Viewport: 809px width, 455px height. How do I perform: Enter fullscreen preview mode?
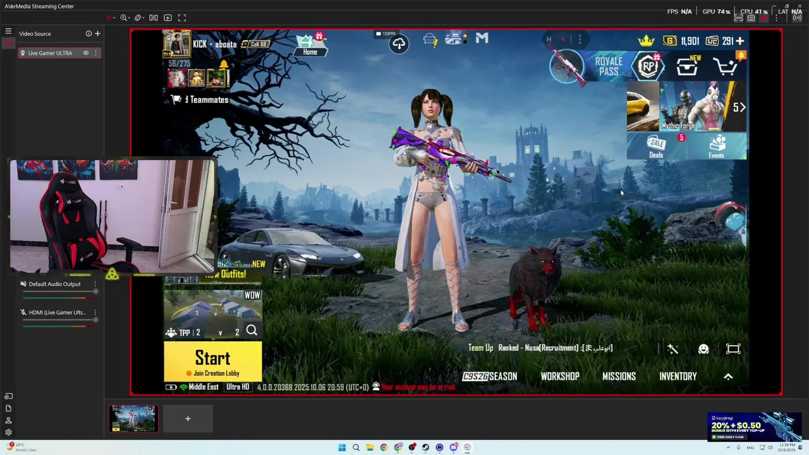[x=182, y=18]
